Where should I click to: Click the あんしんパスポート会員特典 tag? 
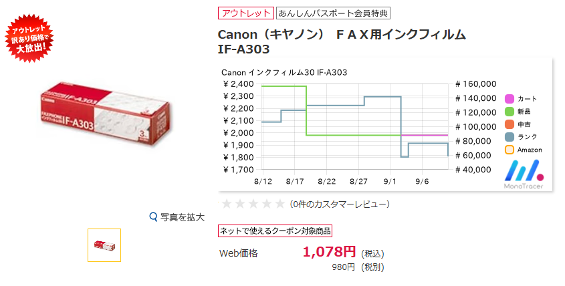click(333, 13)
